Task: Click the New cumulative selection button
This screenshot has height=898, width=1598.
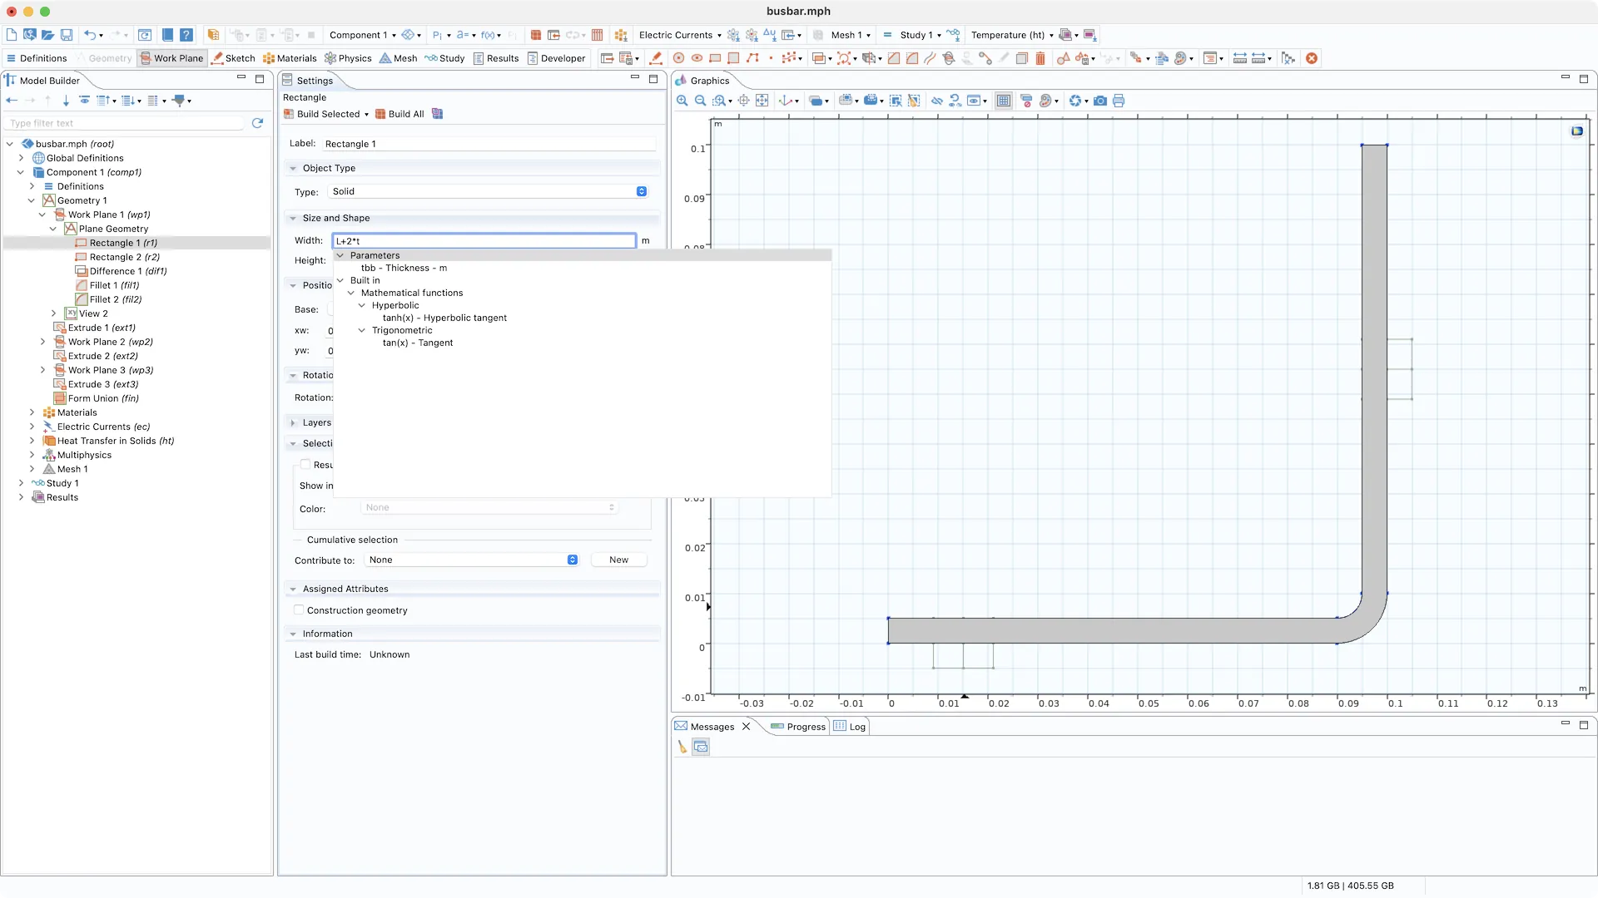Action: [x=618, y=560]
